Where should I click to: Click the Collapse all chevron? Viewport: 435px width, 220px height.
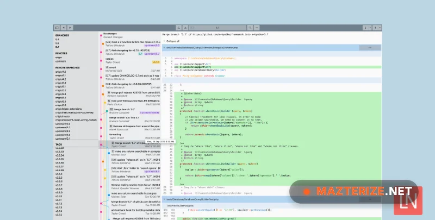click(x=164, y=41)
